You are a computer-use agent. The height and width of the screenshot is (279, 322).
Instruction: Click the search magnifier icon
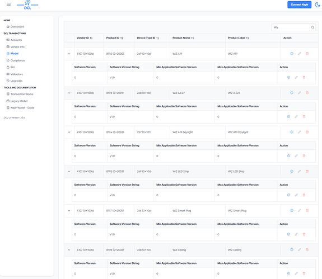coord(312,27)
